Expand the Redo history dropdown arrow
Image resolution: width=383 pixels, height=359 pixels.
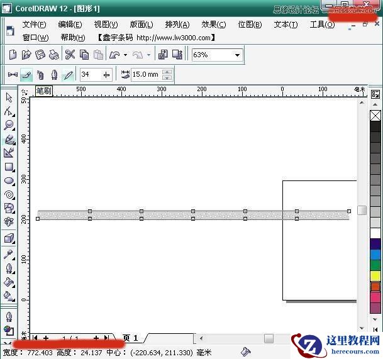click(148, 55)
